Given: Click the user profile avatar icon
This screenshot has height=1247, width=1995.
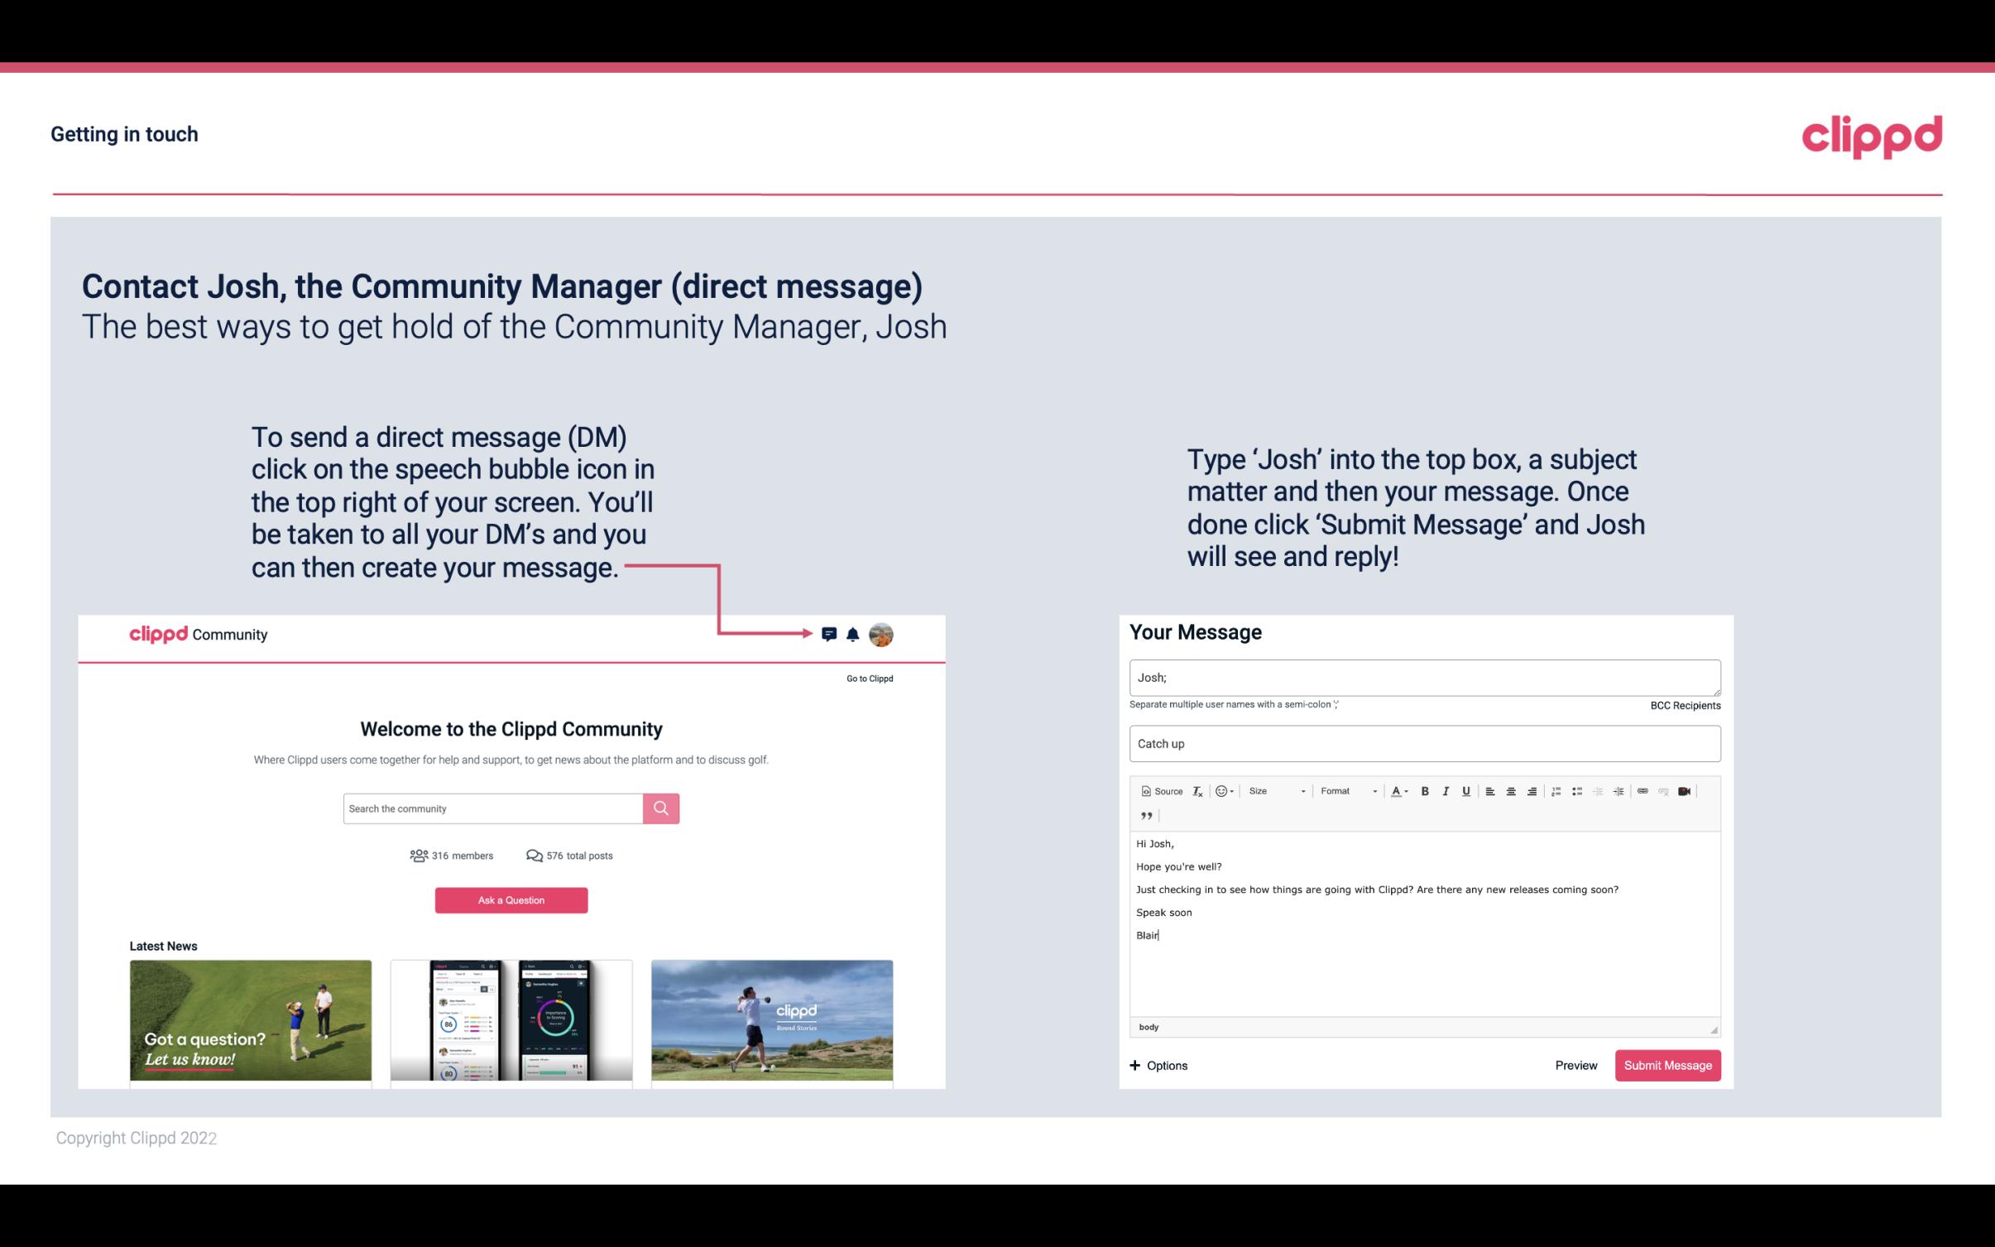Looking at the screenshot, I should [x=882, y=635].
